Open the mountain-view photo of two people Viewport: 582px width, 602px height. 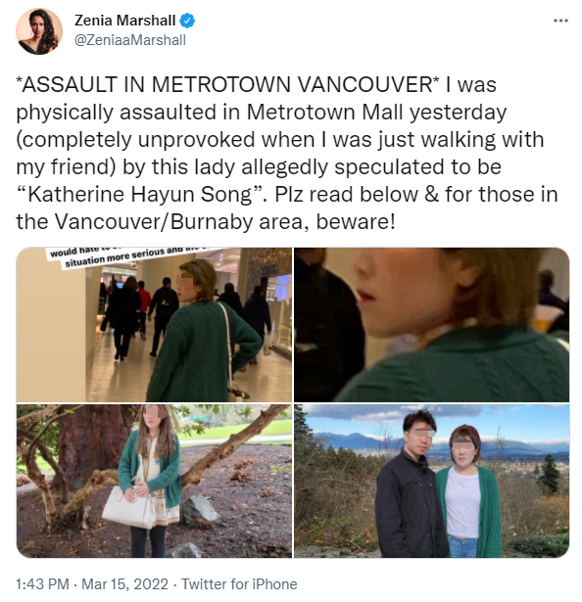pyautogui.click(x=431, y=481)
